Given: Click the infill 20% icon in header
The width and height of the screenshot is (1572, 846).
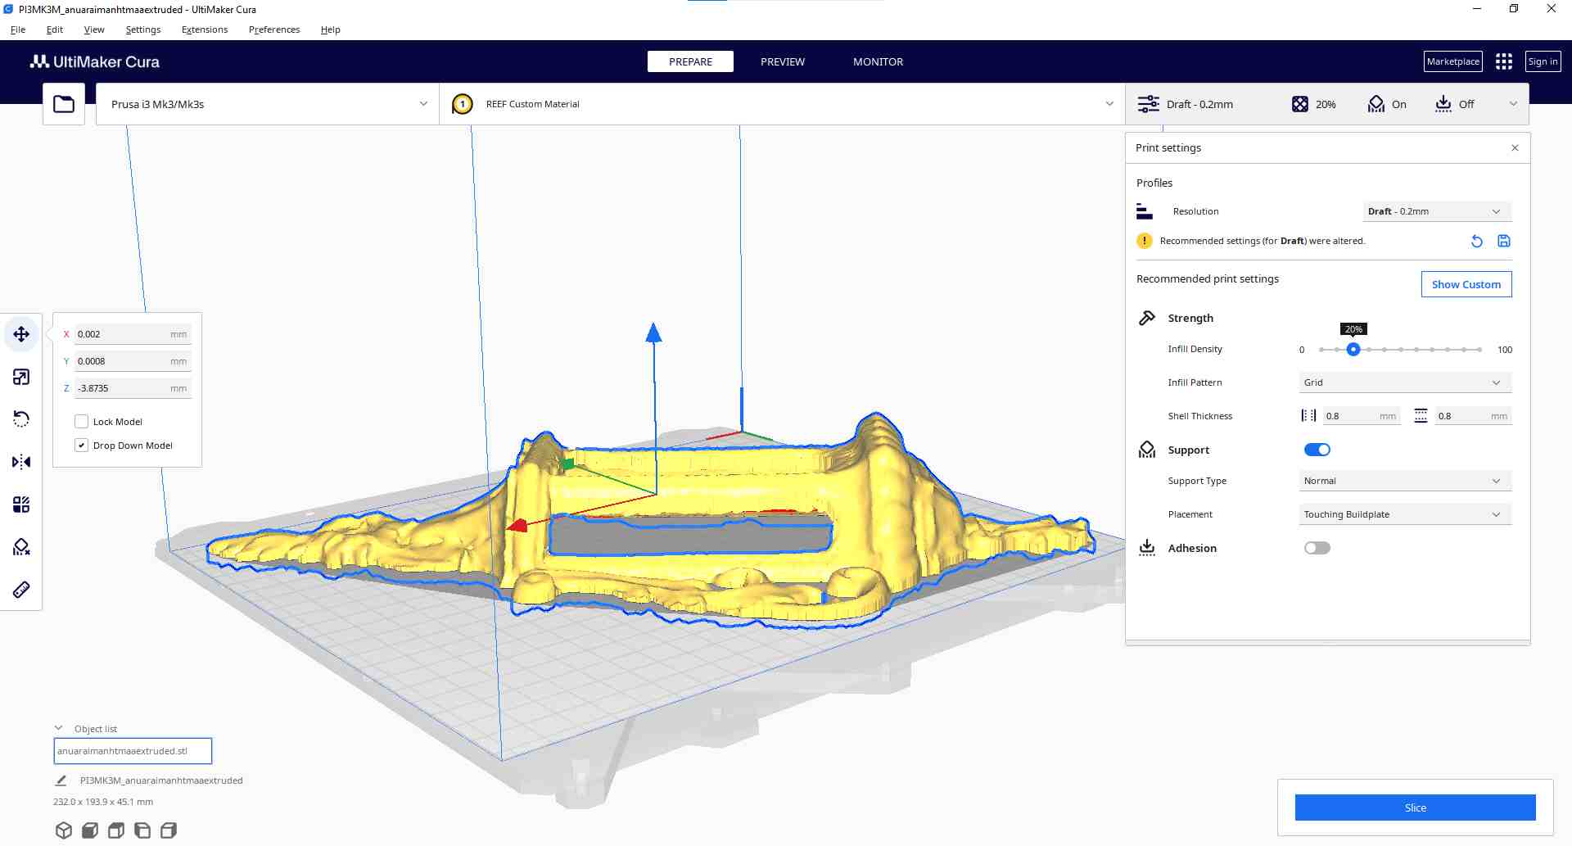Looking at the screenshot, I should pos(1300,104).
